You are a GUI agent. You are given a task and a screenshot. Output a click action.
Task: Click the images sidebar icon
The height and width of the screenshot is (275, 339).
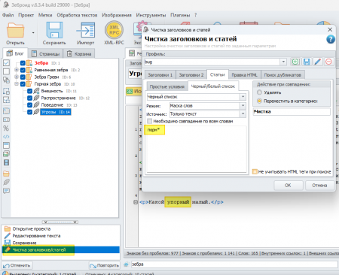(x=6, y=154)
